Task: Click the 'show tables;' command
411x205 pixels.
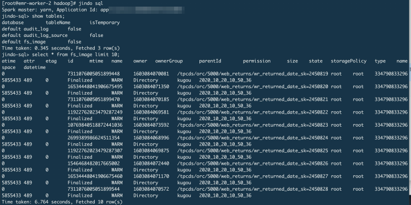Action: pyautogui.click(x=48, y=16)
